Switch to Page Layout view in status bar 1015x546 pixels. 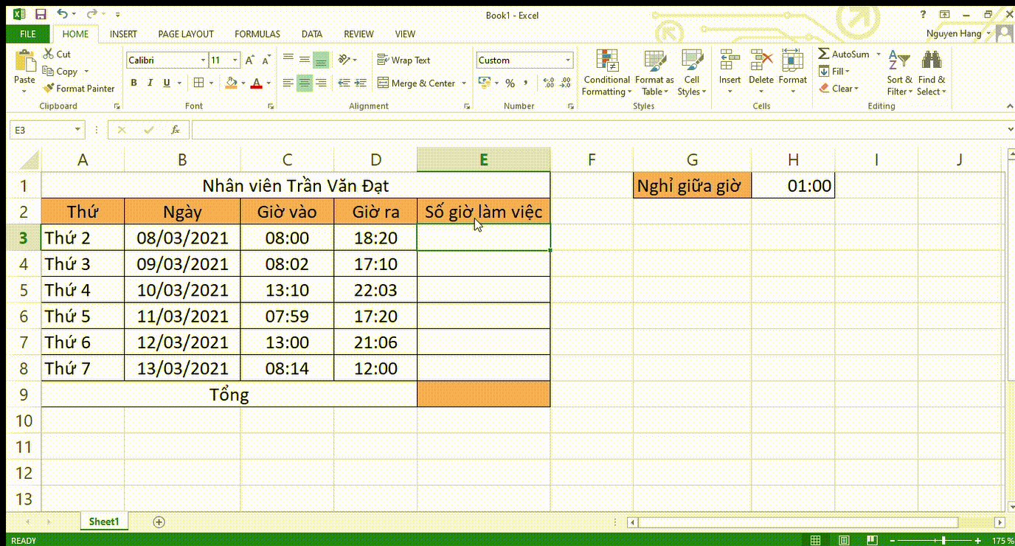(x=844, y=540)
